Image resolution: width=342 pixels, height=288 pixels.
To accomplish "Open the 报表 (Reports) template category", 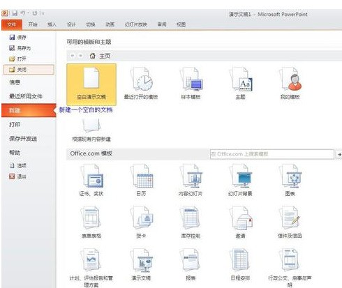I will tap(191, 264).
